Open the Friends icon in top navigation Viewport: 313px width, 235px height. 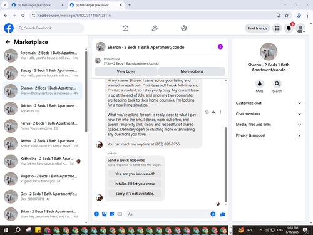coord(155,28)
